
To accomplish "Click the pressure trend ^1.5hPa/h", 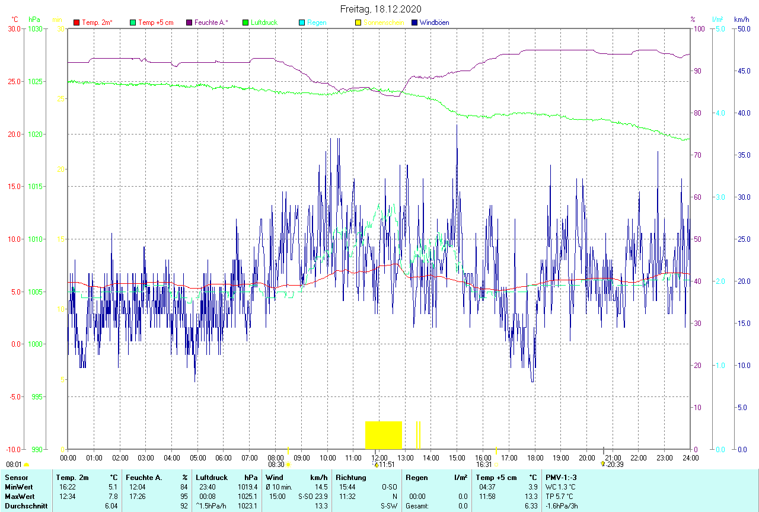I will (211, 506).
